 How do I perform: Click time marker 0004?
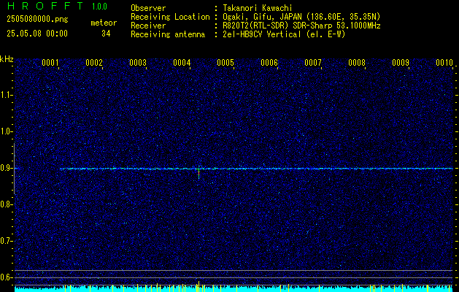[182, 63]
